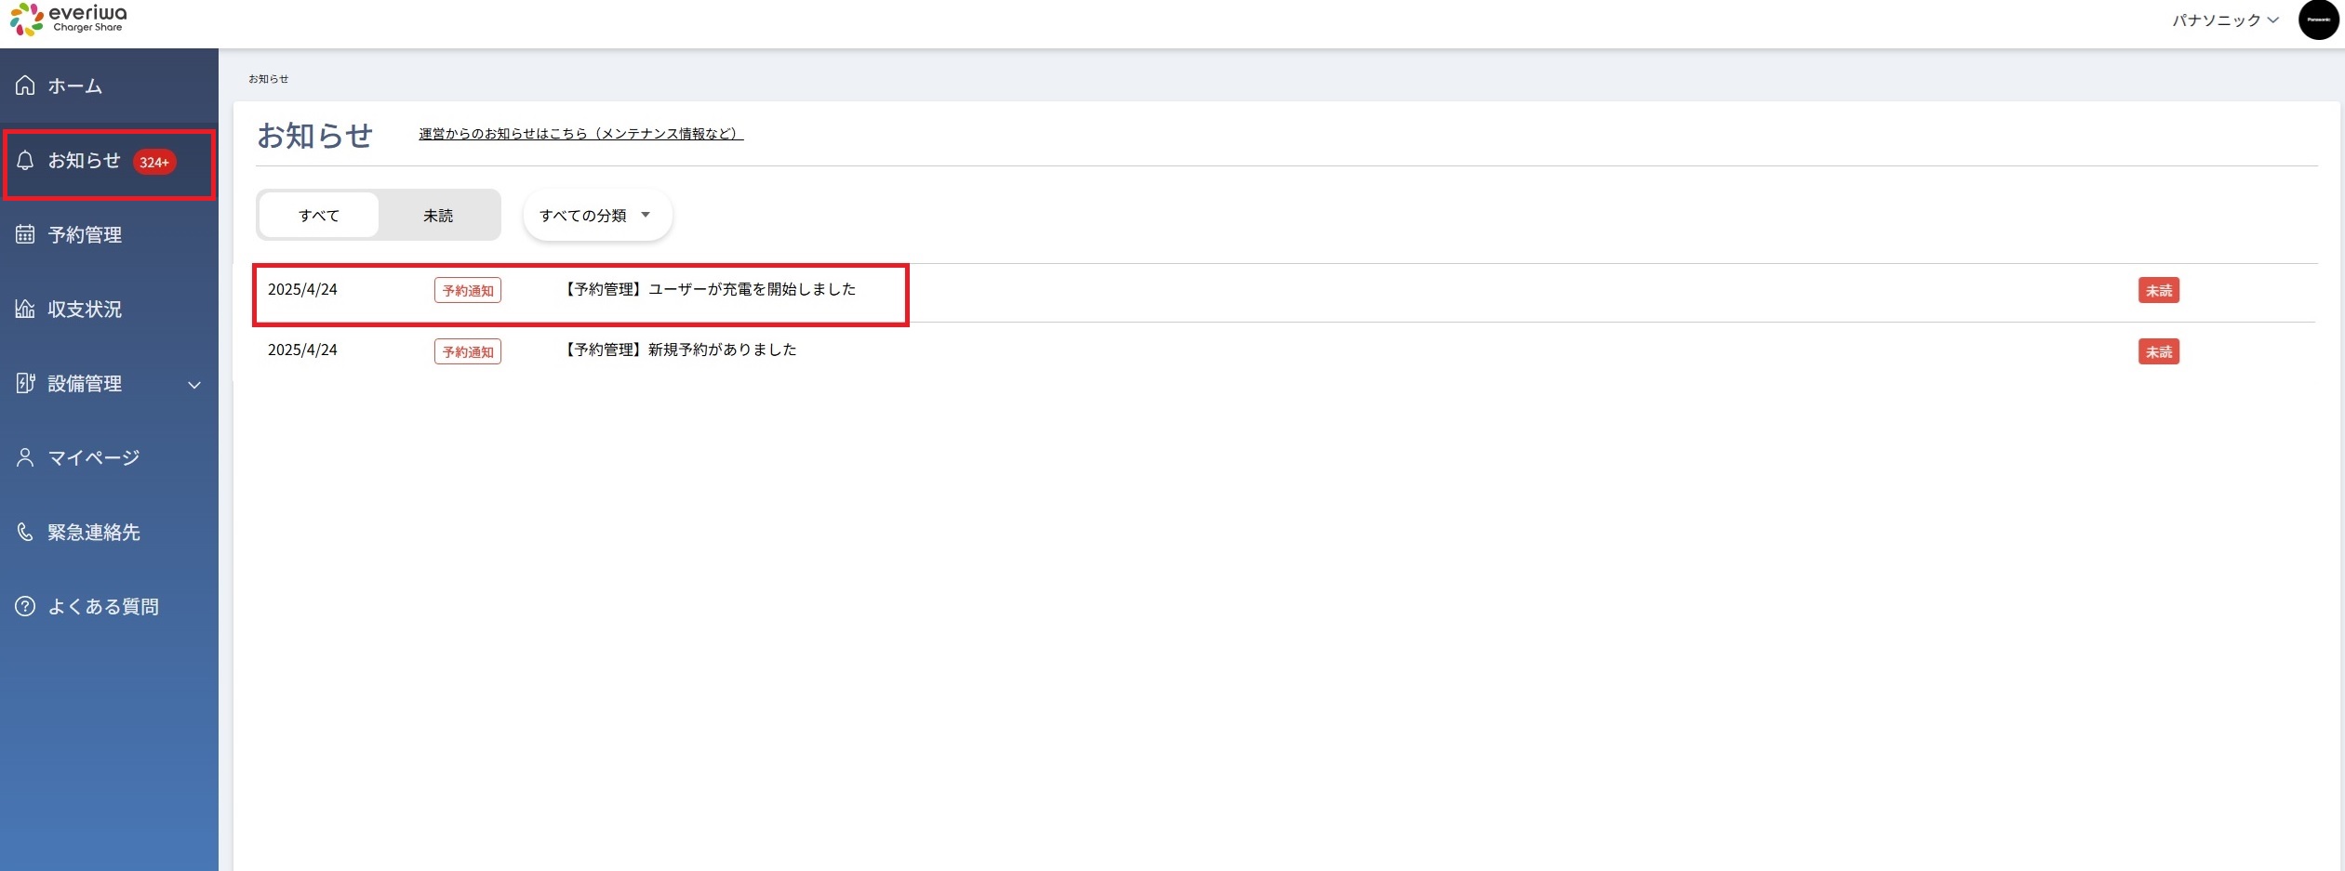Viewport: 2345px width, 871px height.
Task: Switch filter to 未読
Action: (438, 216)
